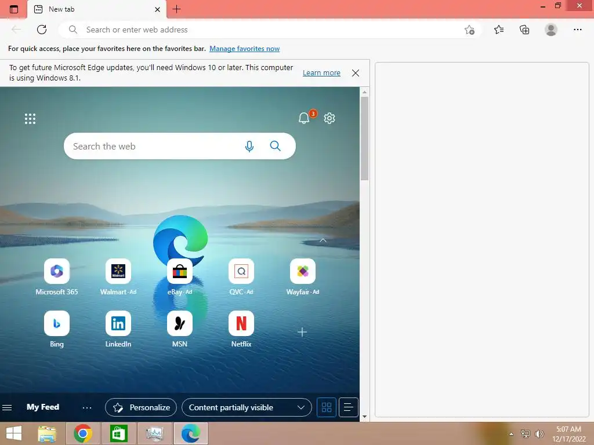Open Content partially visible dropdown
The width and height of the screenshot is (594, 445).
[247, 407]
